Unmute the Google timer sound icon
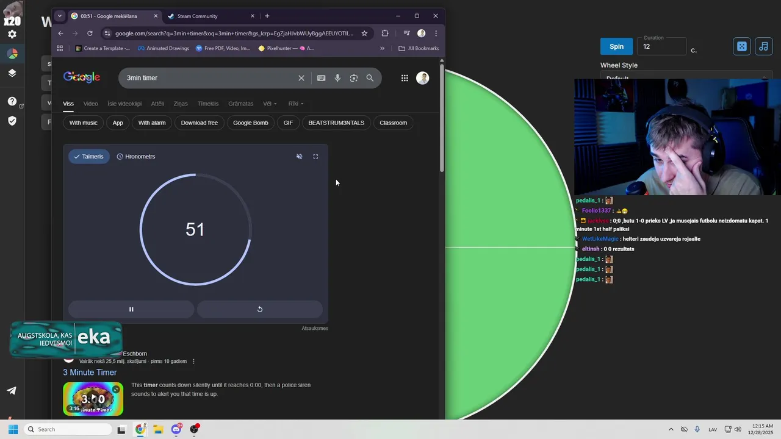The image size is (781, 439). click(299, 157)
